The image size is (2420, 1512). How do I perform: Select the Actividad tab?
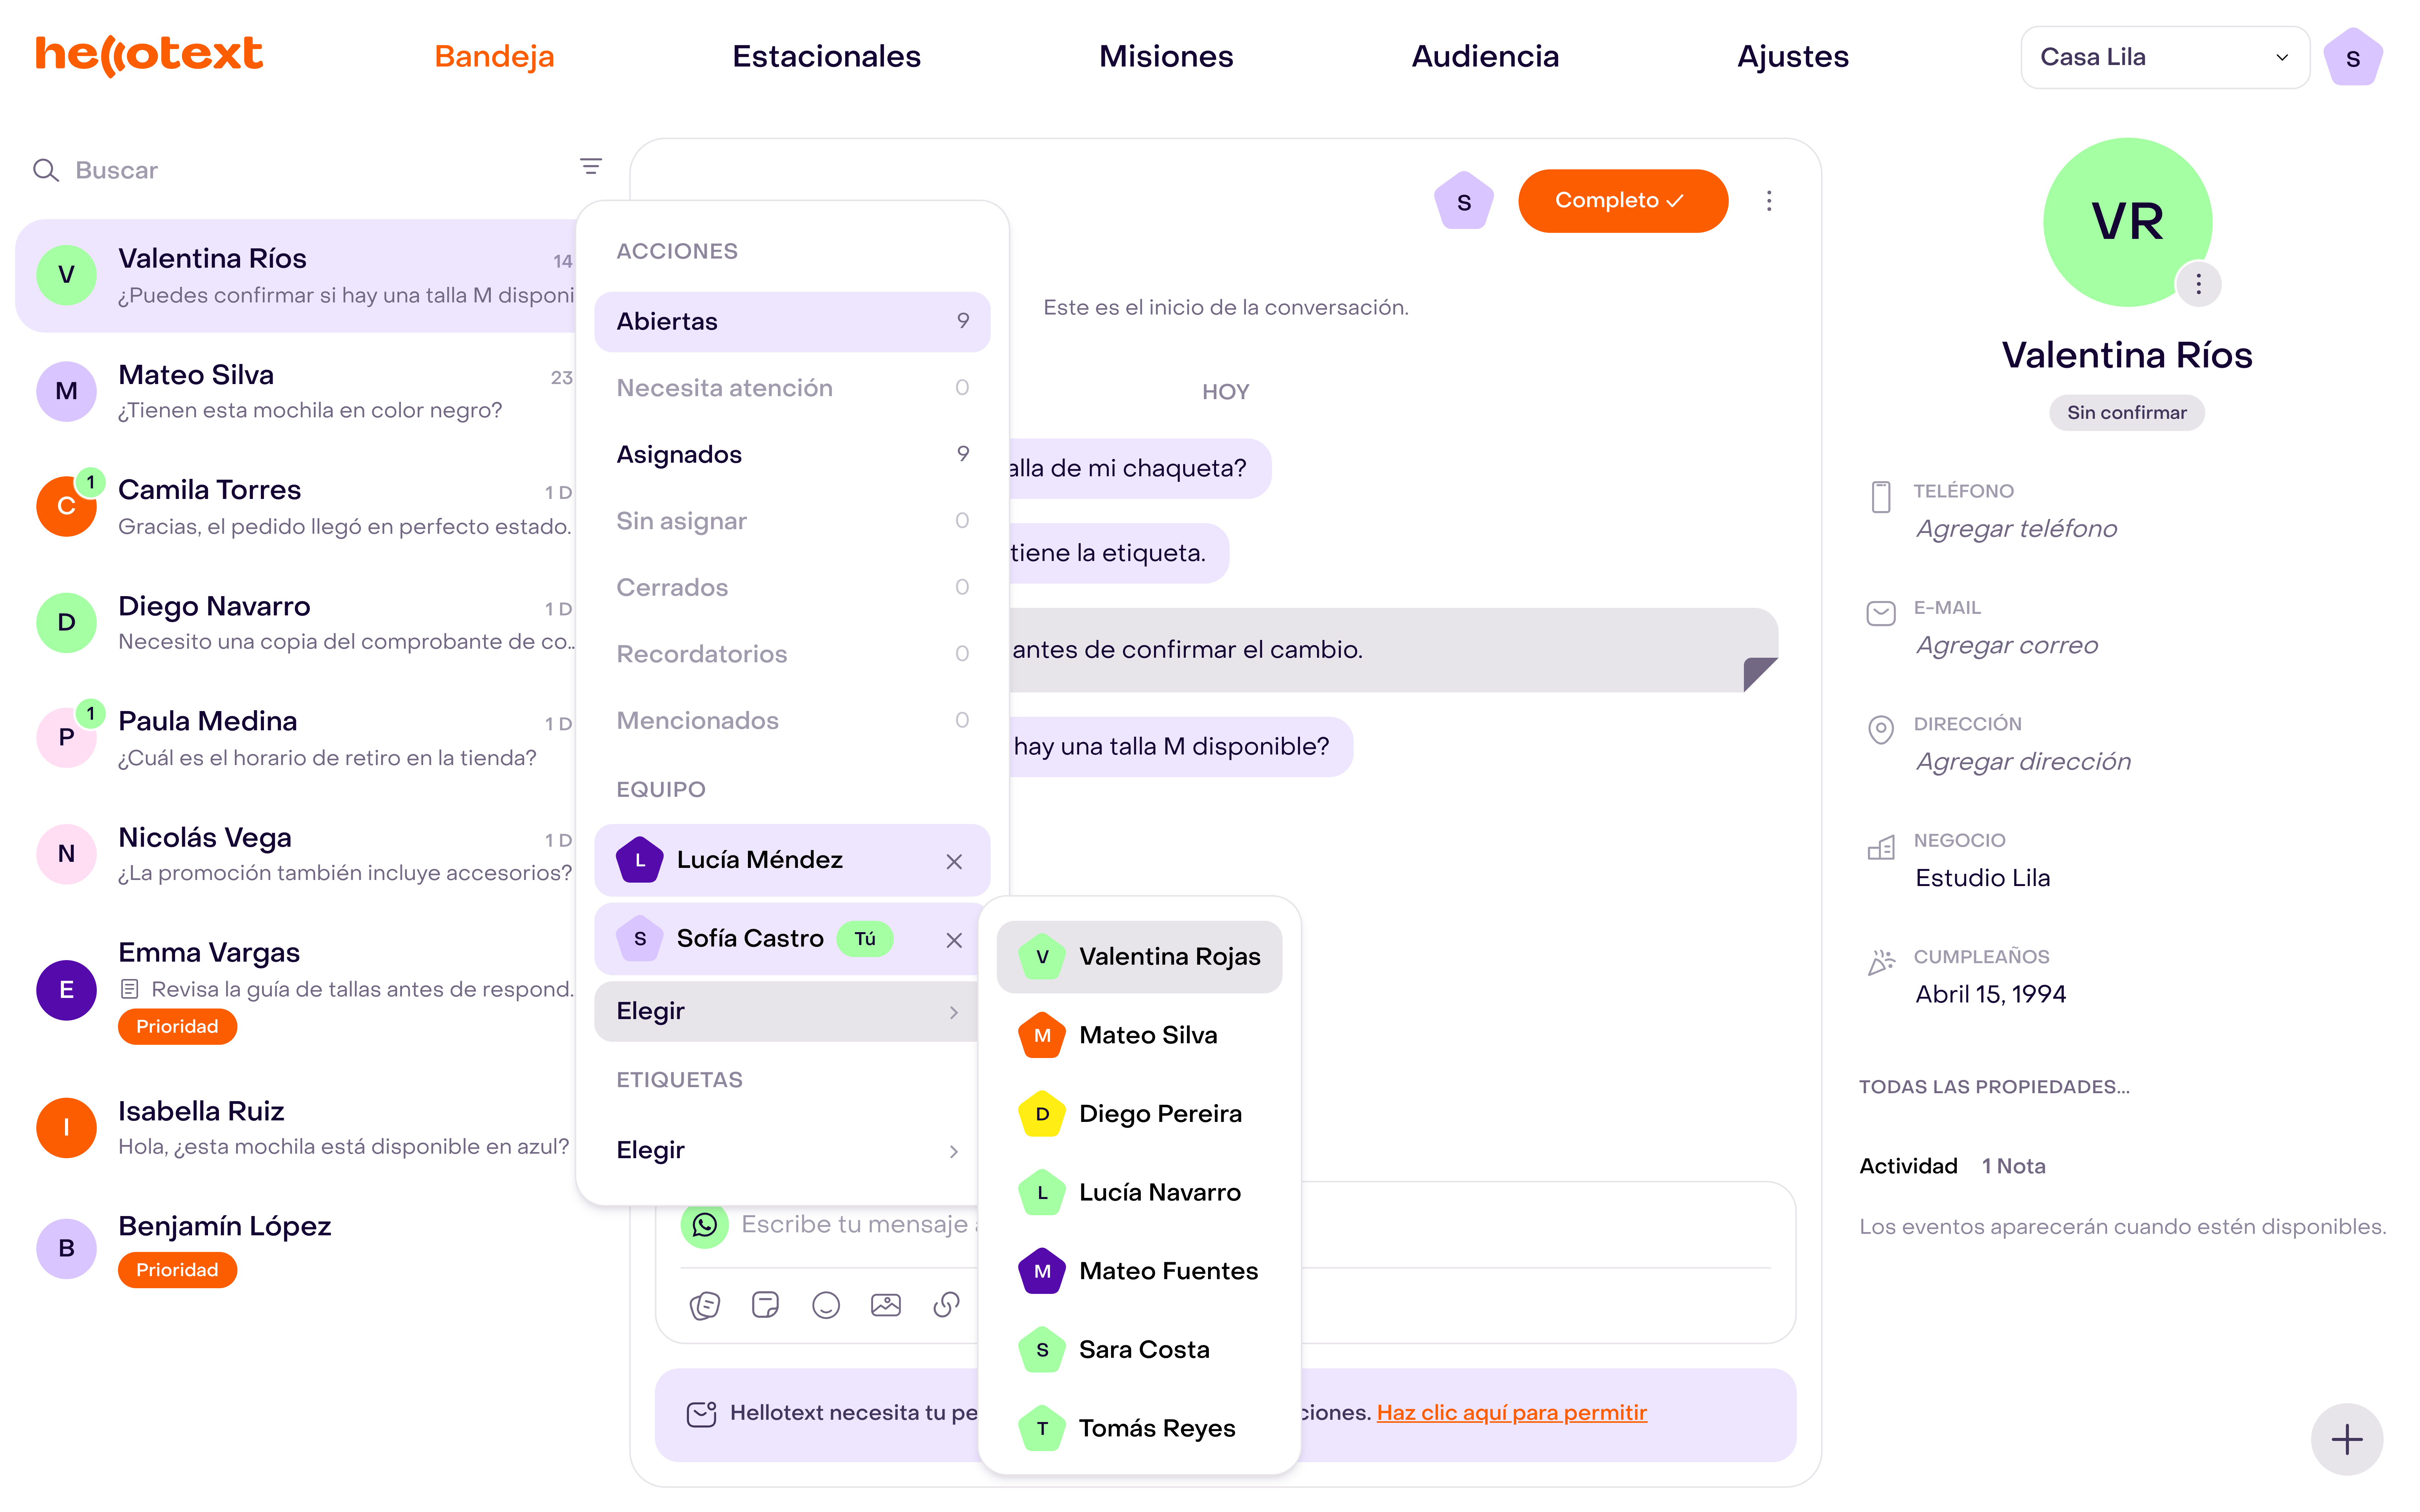[x=1908, y=1166]
